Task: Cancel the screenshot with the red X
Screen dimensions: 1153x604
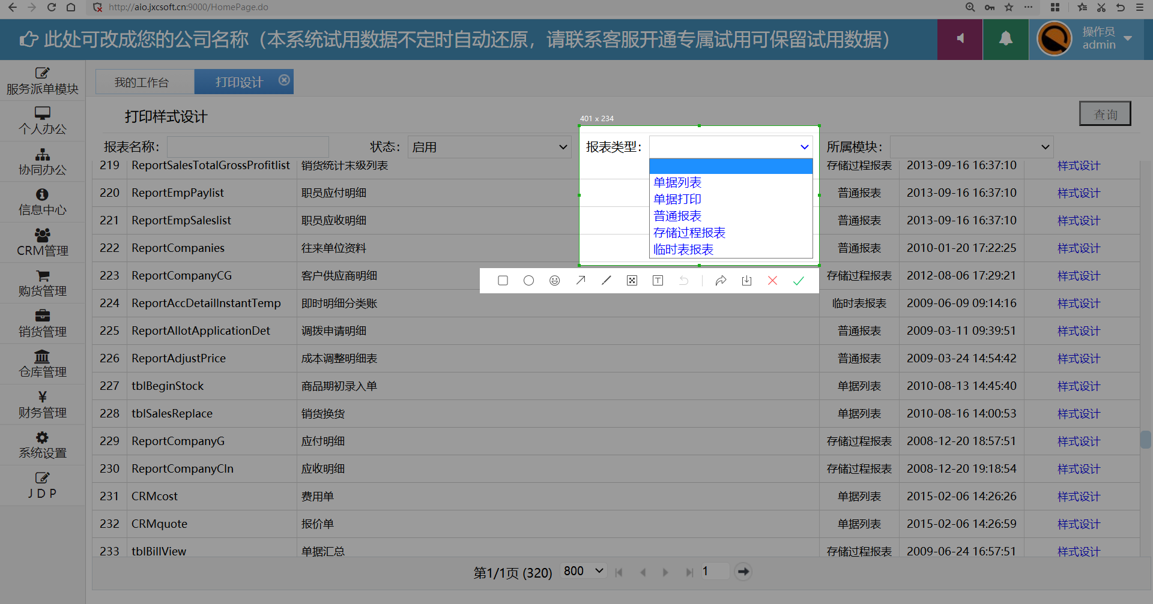Action: click(x=772, y=281)
